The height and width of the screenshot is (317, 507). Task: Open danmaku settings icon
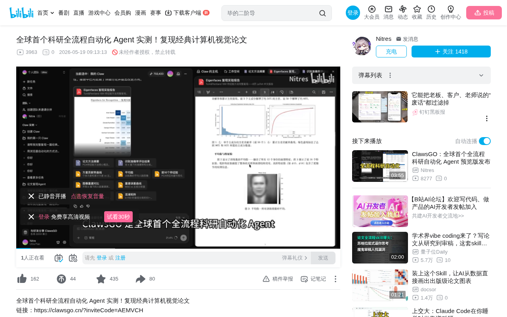73,258
